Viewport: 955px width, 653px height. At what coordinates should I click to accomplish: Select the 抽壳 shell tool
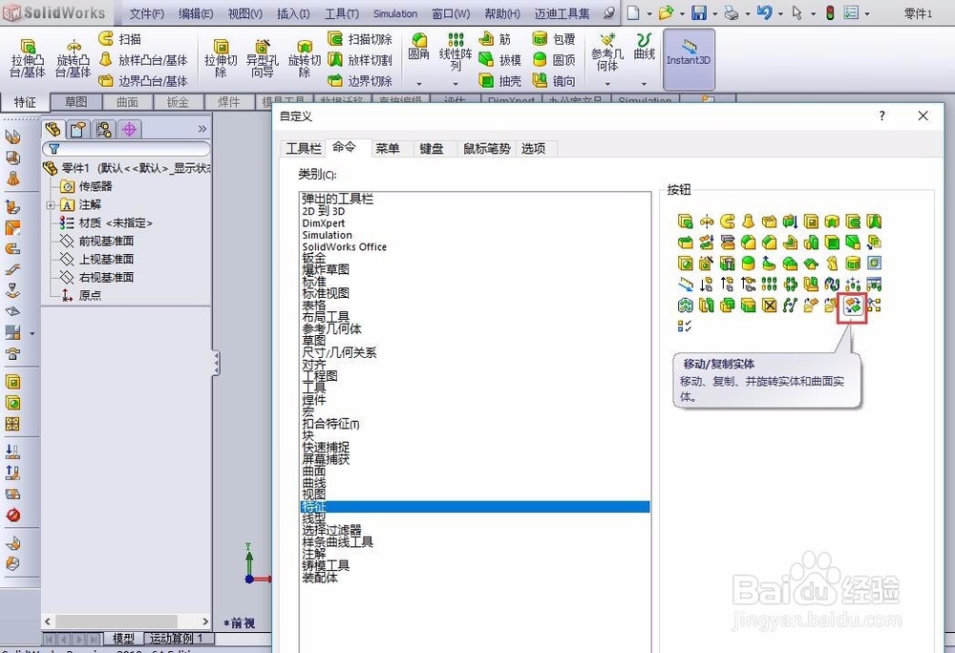pos(500,80)
